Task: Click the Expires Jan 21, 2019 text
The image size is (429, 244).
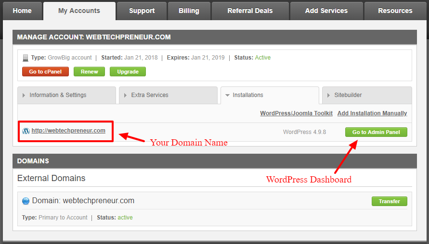Action: [195, 58]
